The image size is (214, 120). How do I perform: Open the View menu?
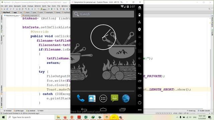[x=11, y=6]
